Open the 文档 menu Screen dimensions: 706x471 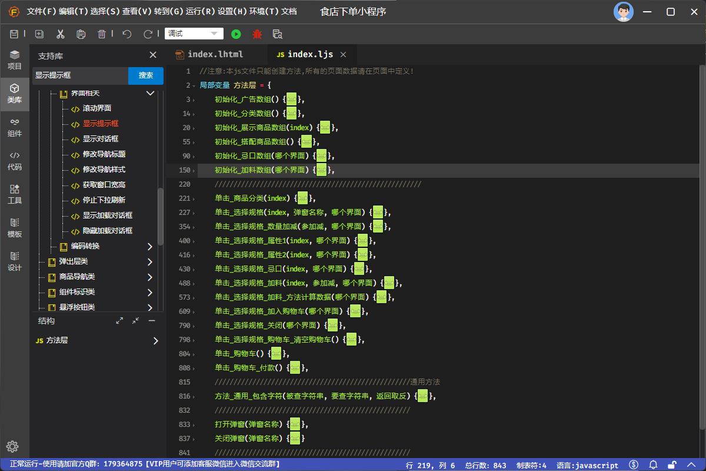(289, 12)
